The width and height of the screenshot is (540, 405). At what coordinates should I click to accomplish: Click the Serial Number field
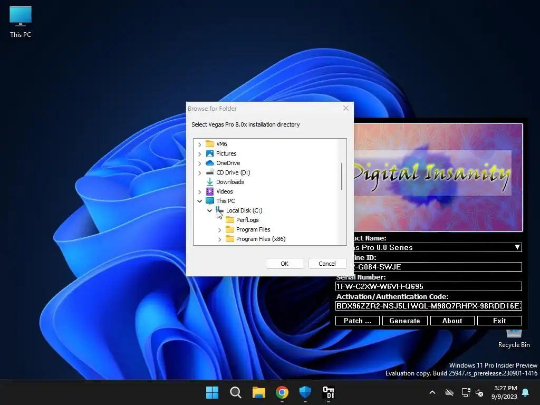tap(428, 286)
